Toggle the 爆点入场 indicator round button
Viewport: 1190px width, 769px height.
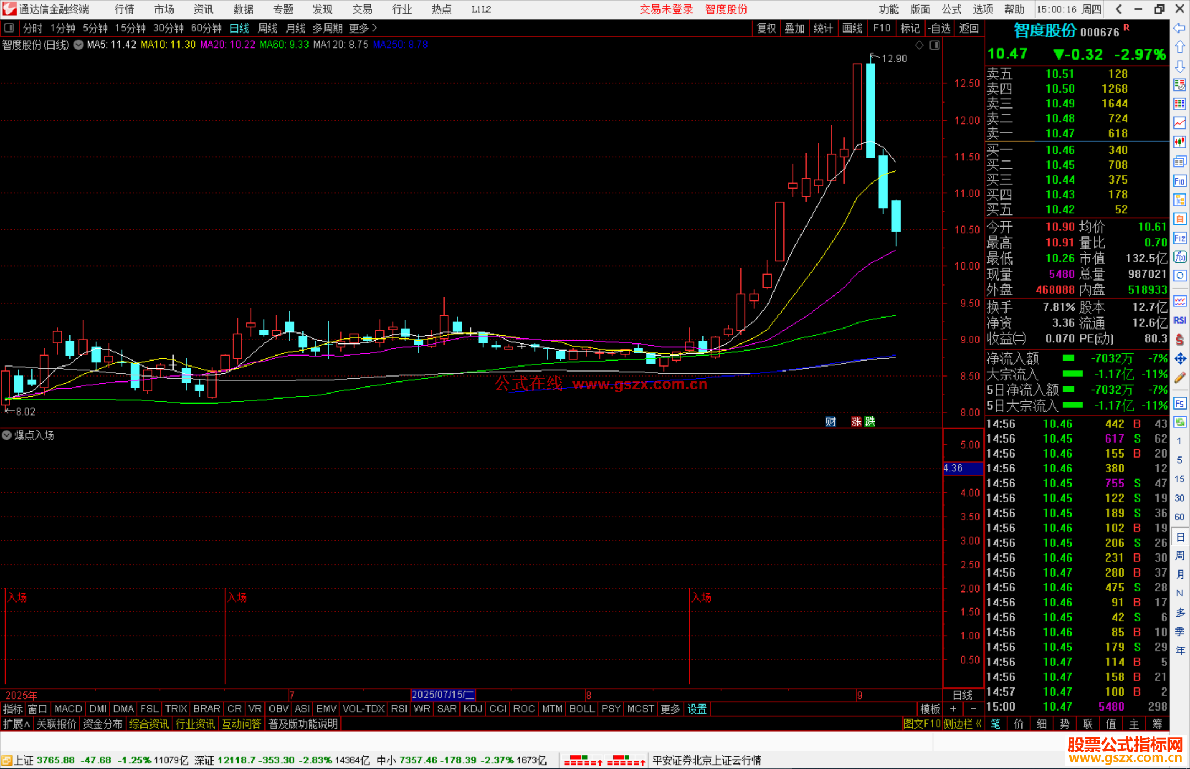coord(7,435)
